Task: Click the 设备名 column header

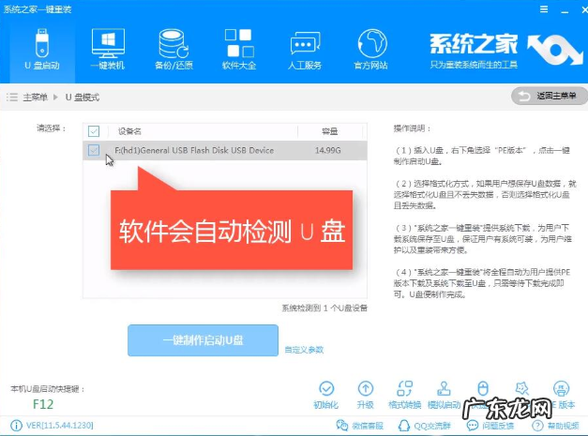Action: pos(129,131)
